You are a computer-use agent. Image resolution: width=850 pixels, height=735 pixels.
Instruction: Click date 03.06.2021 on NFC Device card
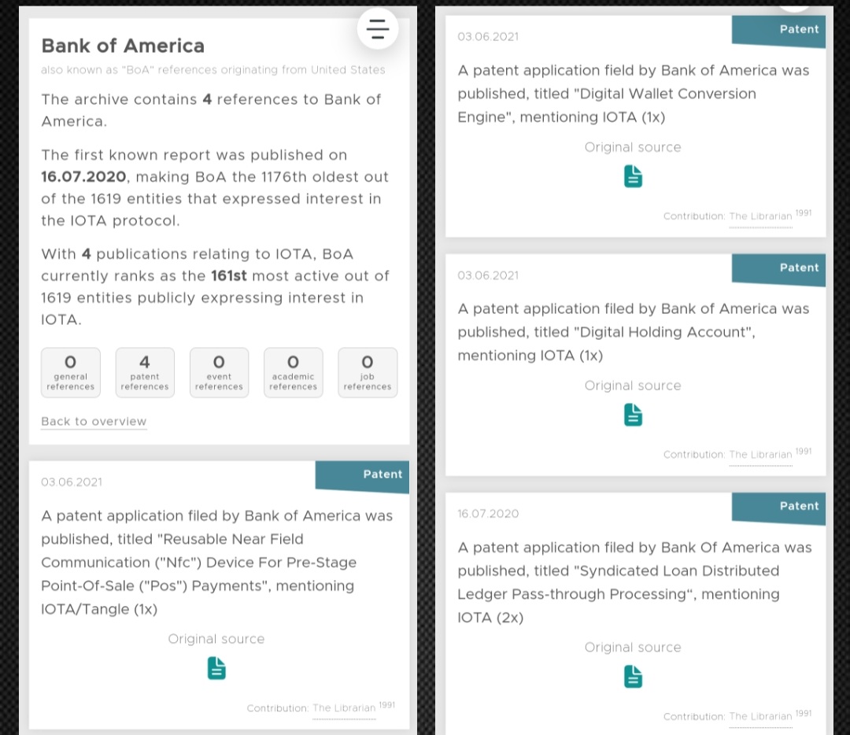click(x=72, y=482)
